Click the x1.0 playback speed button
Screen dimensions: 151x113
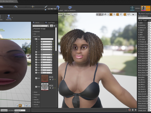click(x=74, y=14)
